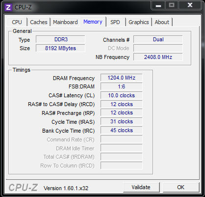This screenshot has height=197, width=205.
Task: Click the Channels # label
Action: (116, 40)
